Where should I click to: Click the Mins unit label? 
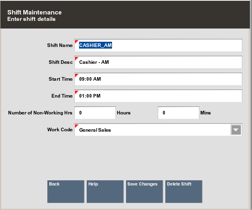tap(205, 113)
